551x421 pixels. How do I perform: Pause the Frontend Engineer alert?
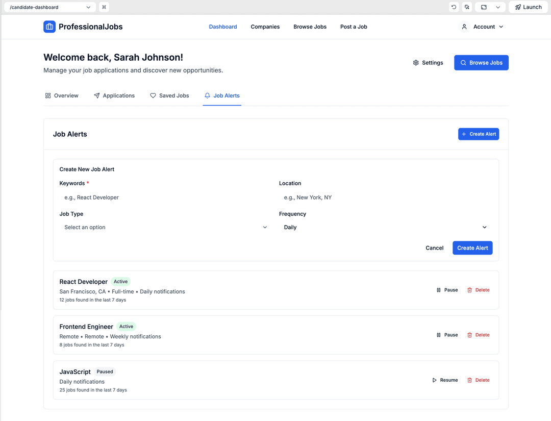447,335
